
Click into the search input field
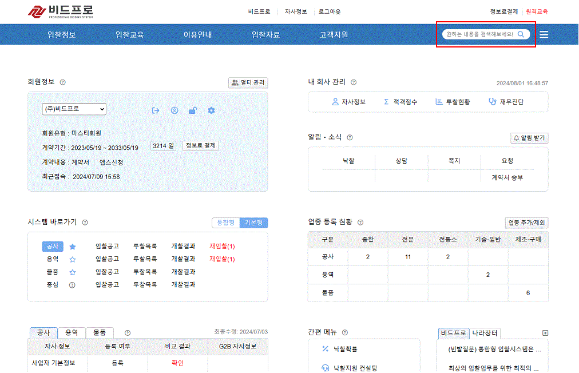pos(478,34)
